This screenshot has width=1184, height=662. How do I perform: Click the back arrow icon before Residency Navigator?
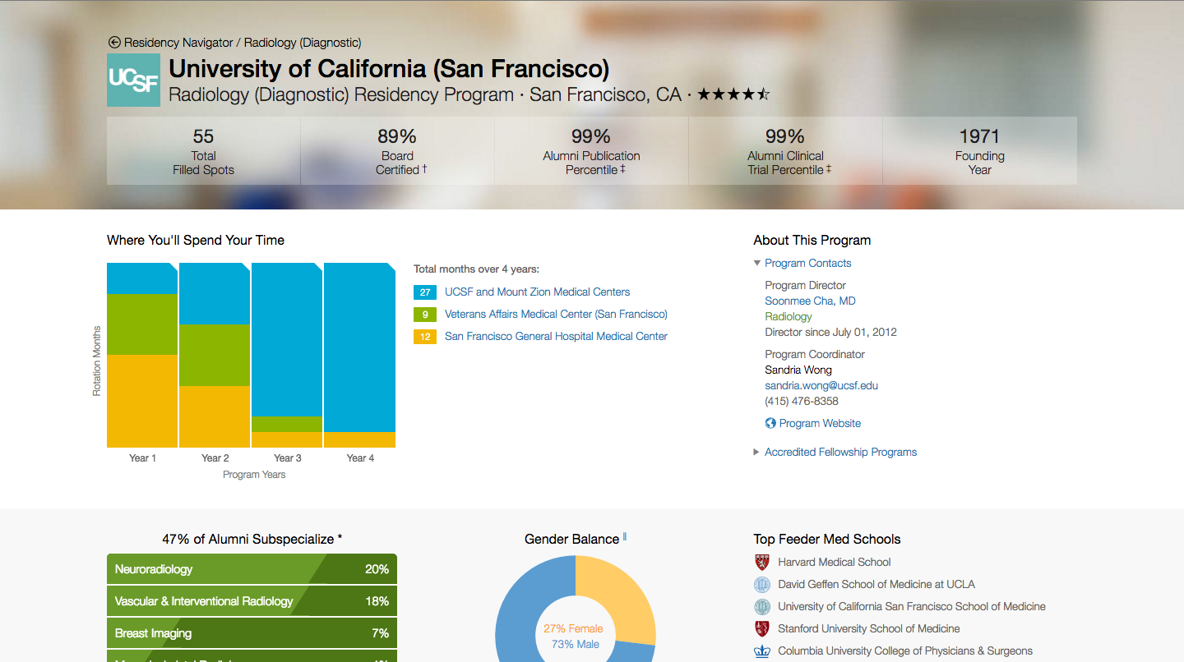point(114,42)
